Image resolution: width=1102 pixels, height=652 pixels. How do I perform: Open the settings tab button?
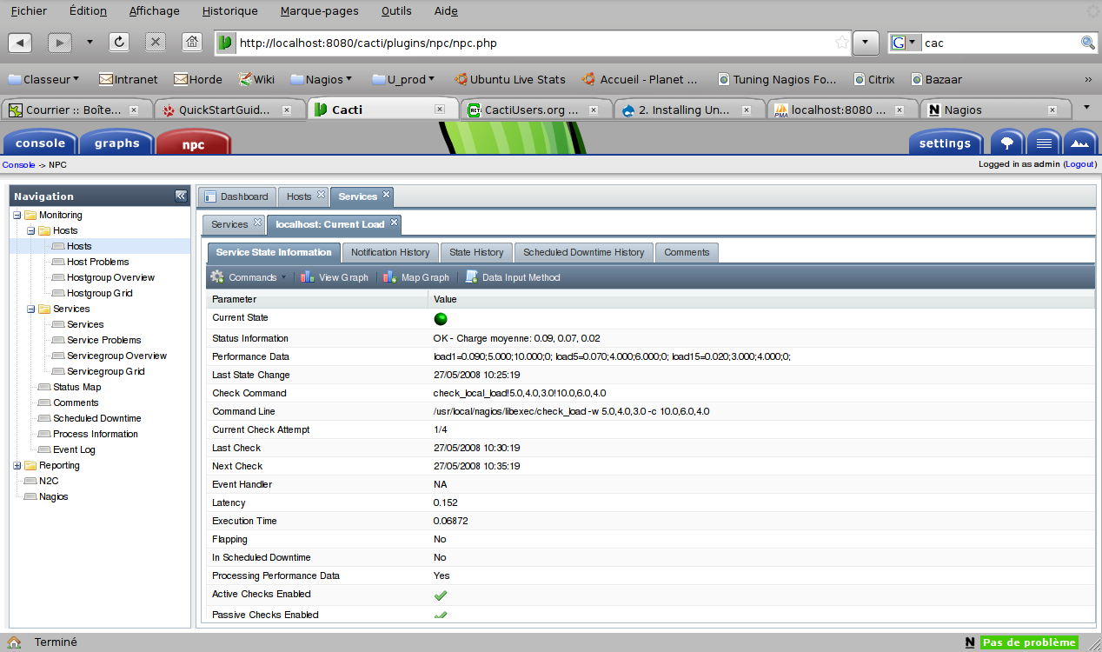pos(945,143)
